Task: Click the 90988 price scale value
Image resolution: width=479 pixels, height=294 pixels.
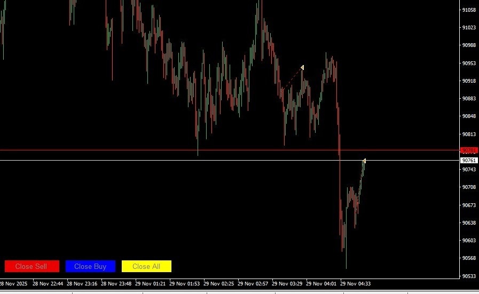Action: [469, 45]
